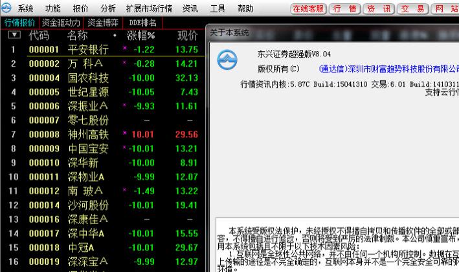Screen dimensions: 459x272
Task: Open the 分析 menu
Action: coord(108,8)
